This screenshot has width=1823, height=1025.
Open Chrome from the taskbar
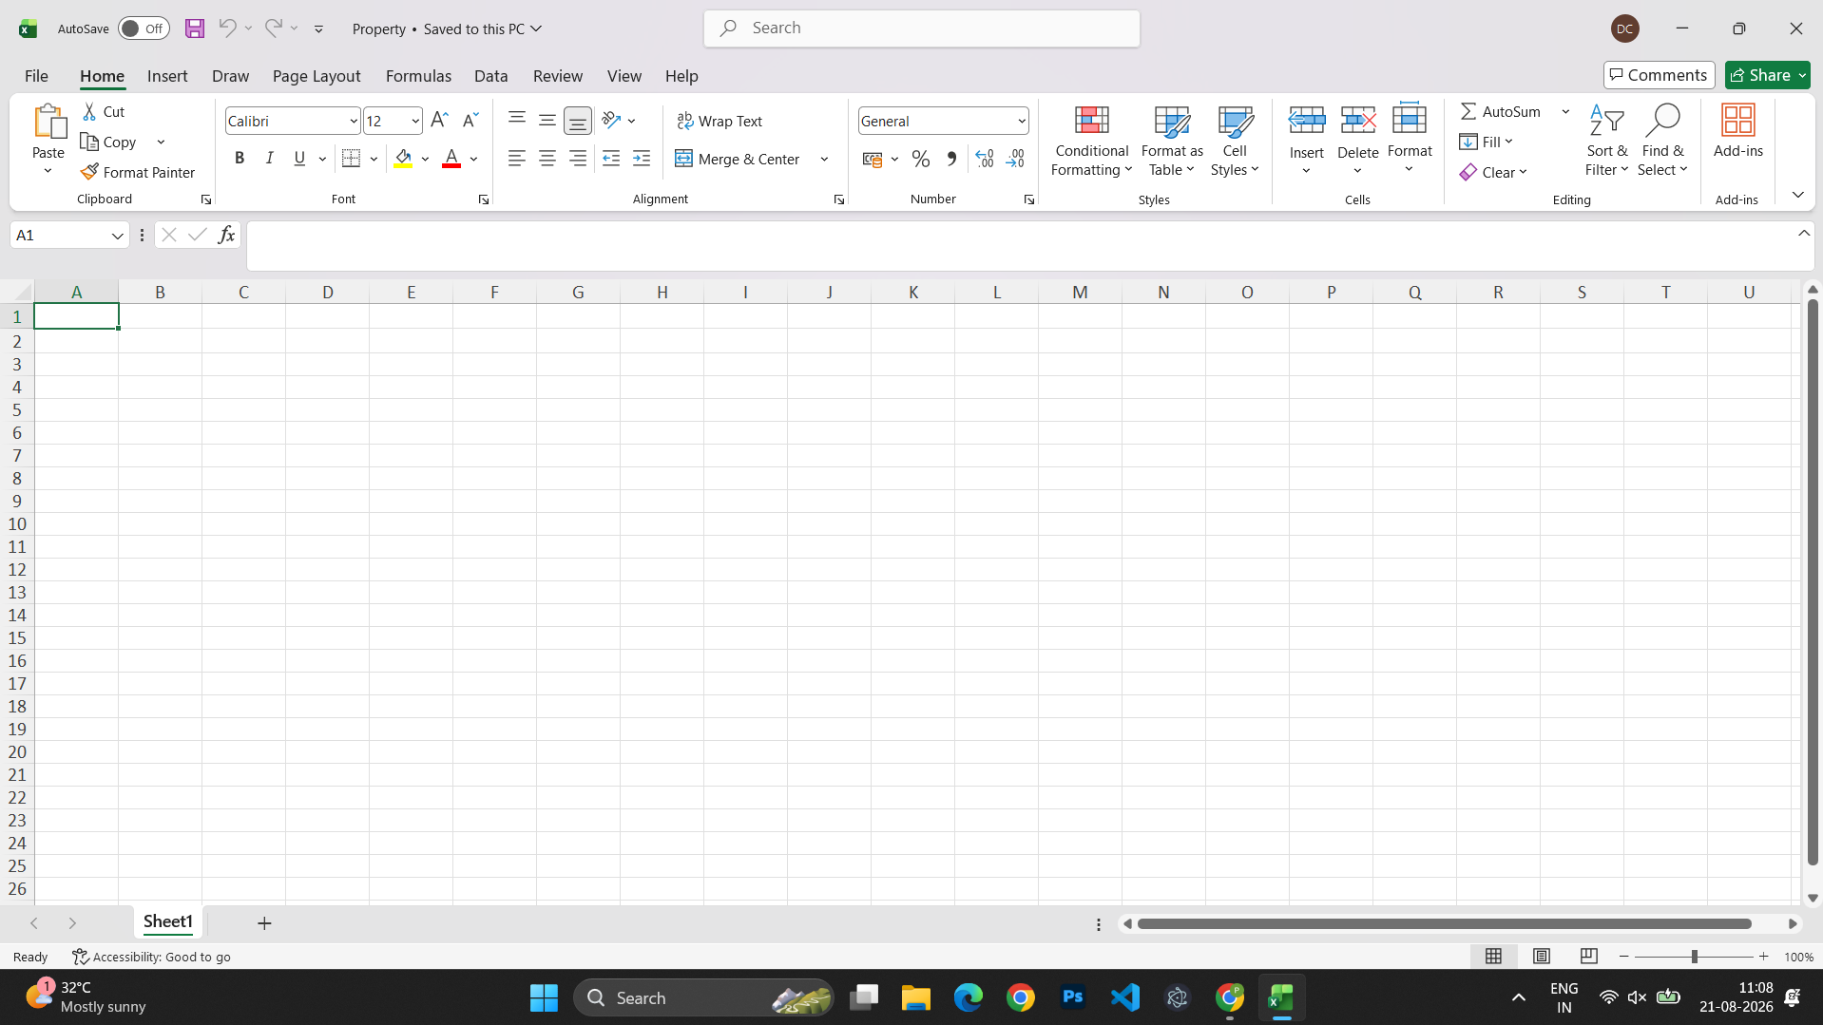click(x=1021, y=998)
